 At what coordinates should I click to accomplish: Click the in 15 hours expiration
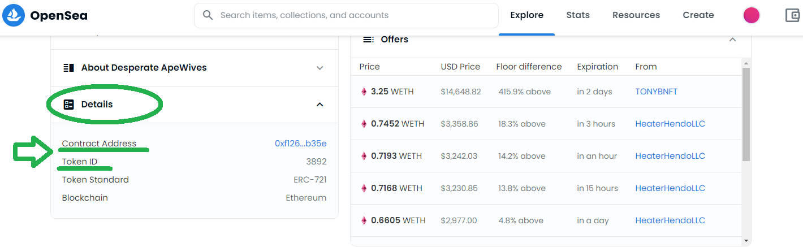pyautogui.click(x=598, y=188)
